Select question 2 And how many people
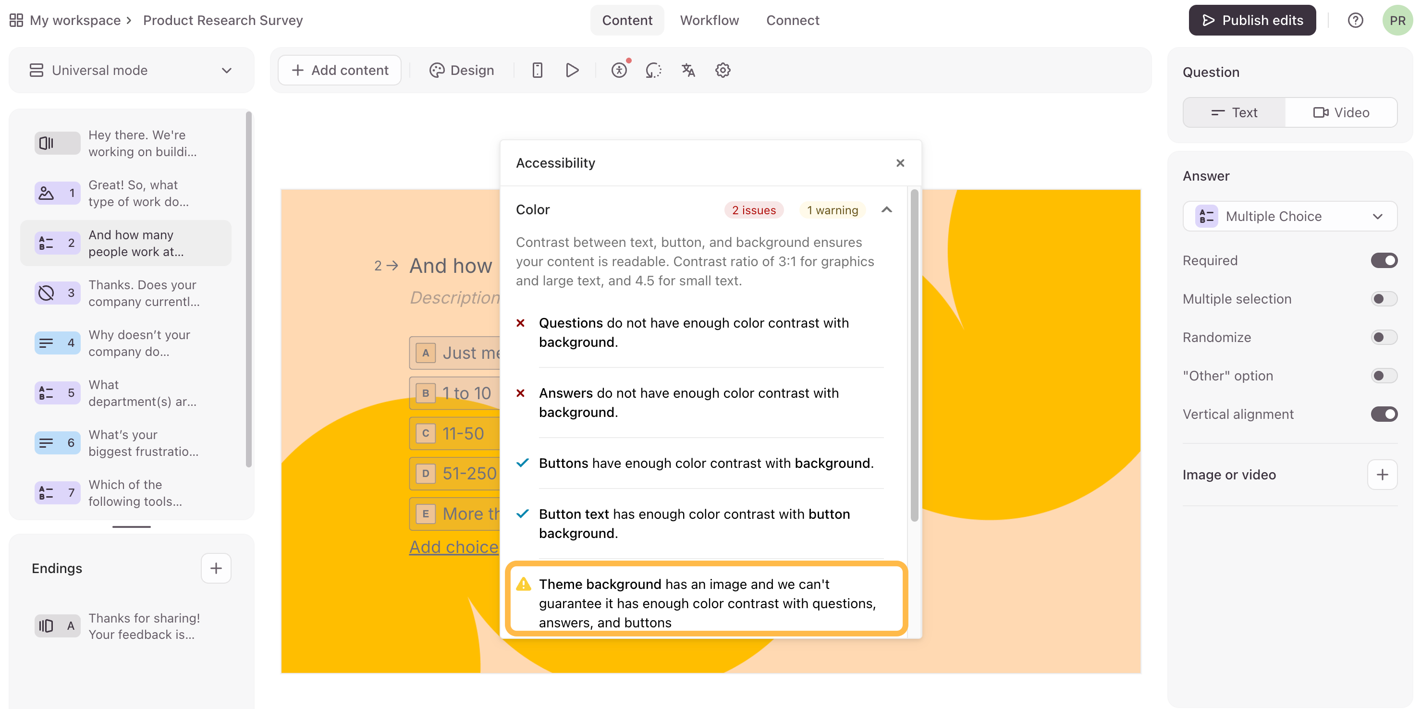This screenshot has width=1421, height=709. pyautogui.click(x=126, y=244)
